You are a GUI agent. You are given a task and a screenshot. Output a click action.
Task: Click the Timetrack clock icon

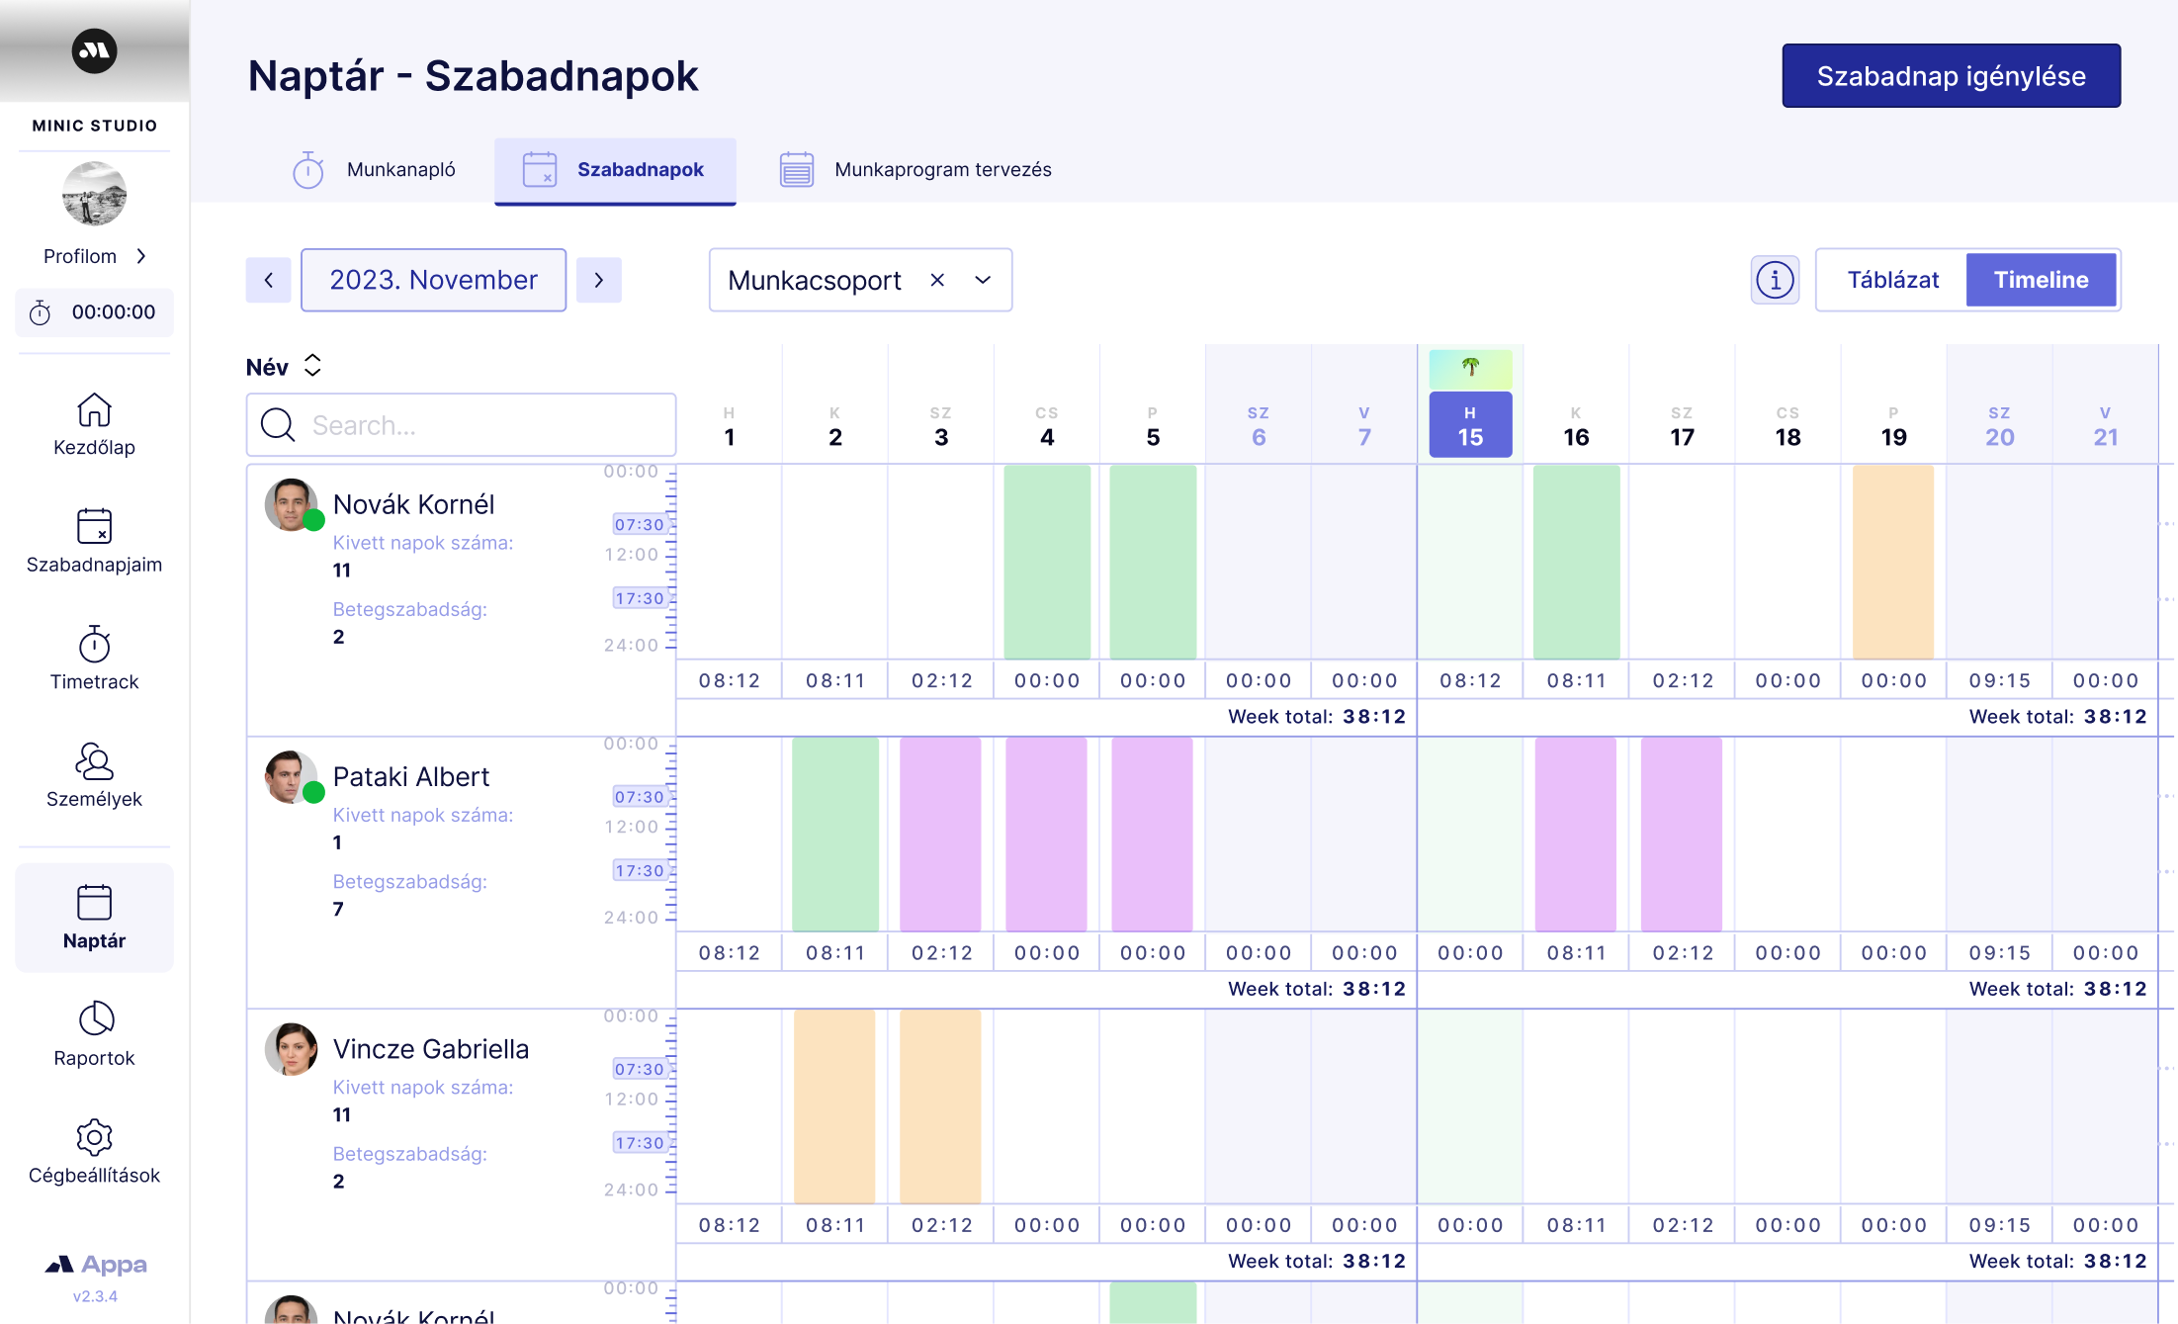pos(95,644)
